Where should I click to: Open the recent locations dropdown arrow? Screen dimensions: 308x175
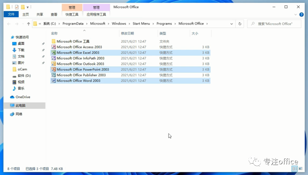tap(23, 24)
